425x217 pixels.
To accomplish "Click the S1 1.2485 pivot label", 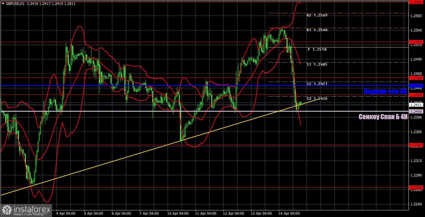I will (317, 64).
